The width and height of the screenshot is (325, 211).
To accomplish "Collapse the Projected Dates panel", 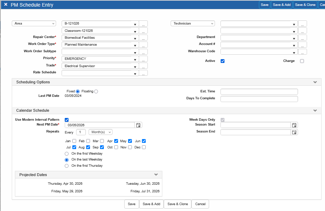I will pos(156,175).
